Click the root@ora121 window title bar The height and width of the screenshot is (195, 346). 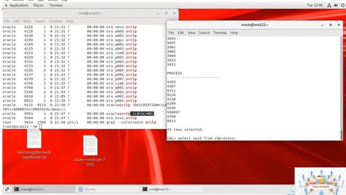[x=90, y=13]
